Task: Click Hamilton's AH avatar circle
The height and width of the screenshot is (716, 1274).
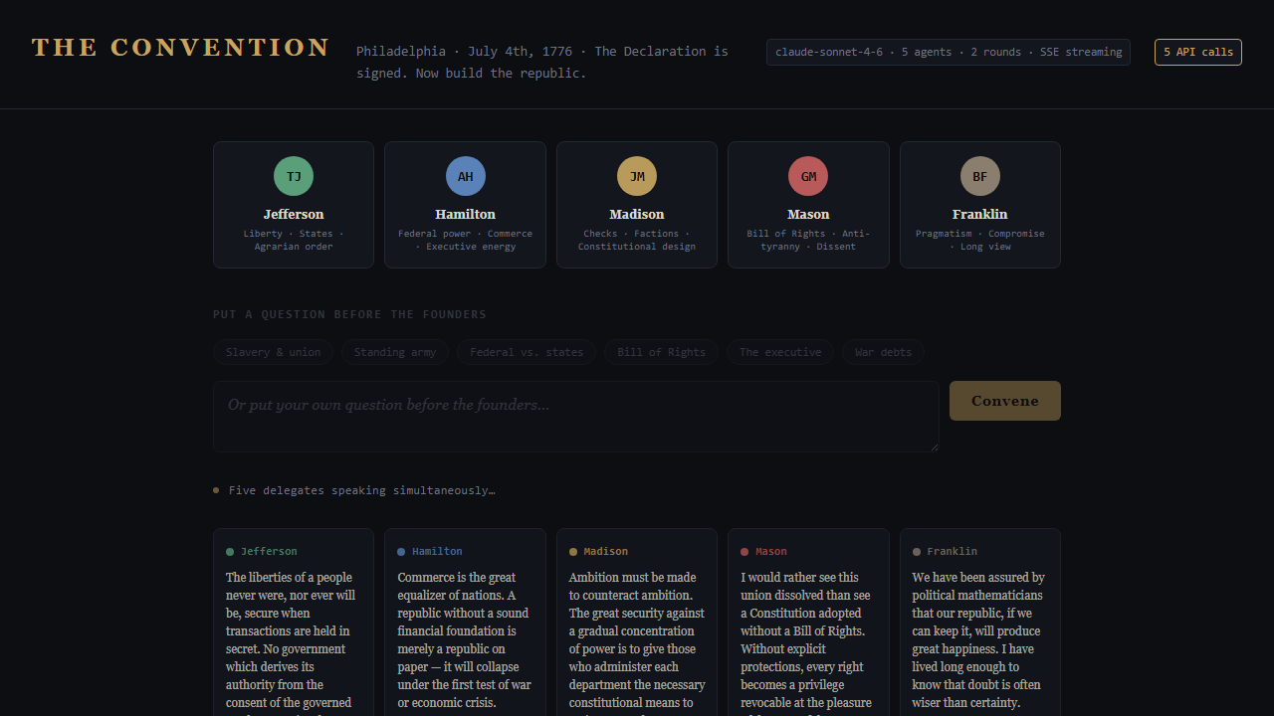Action: pos(466,176)
